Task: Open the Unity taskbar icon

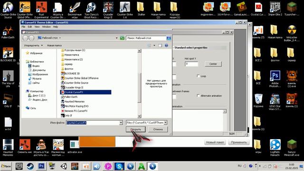Action: tap(64, 166)
